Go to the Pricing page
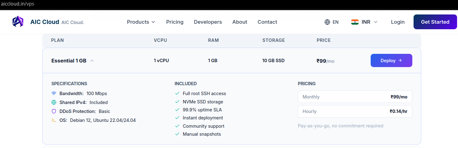 [175, 22]
